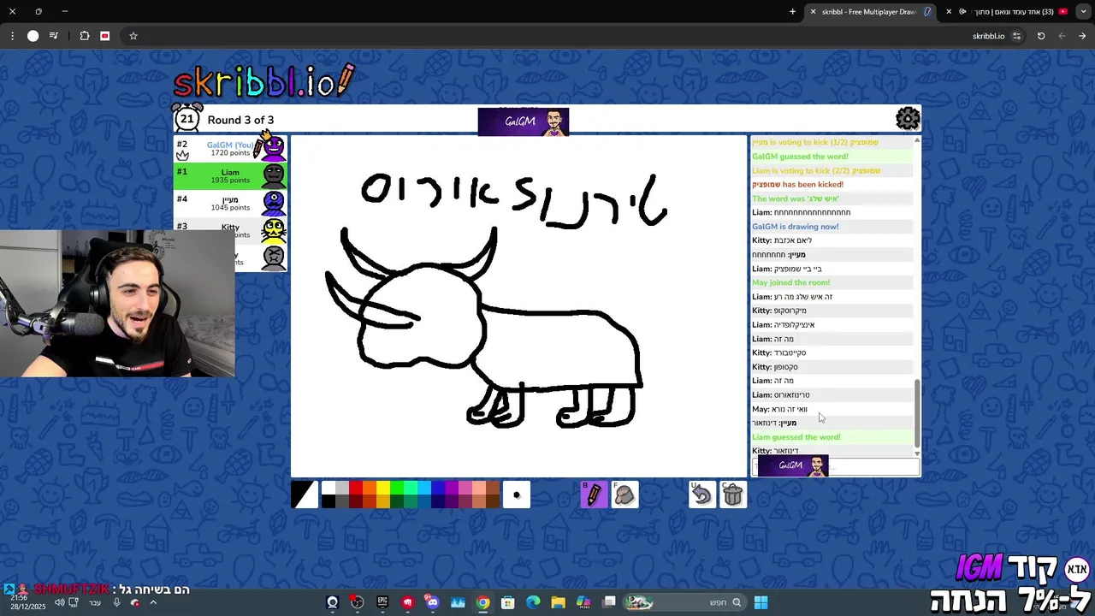Viewport: 1095px width, 616px height.
Task: Open the Chrome three-dot menu
Action: pyautogui.click(x=12, y=36)
